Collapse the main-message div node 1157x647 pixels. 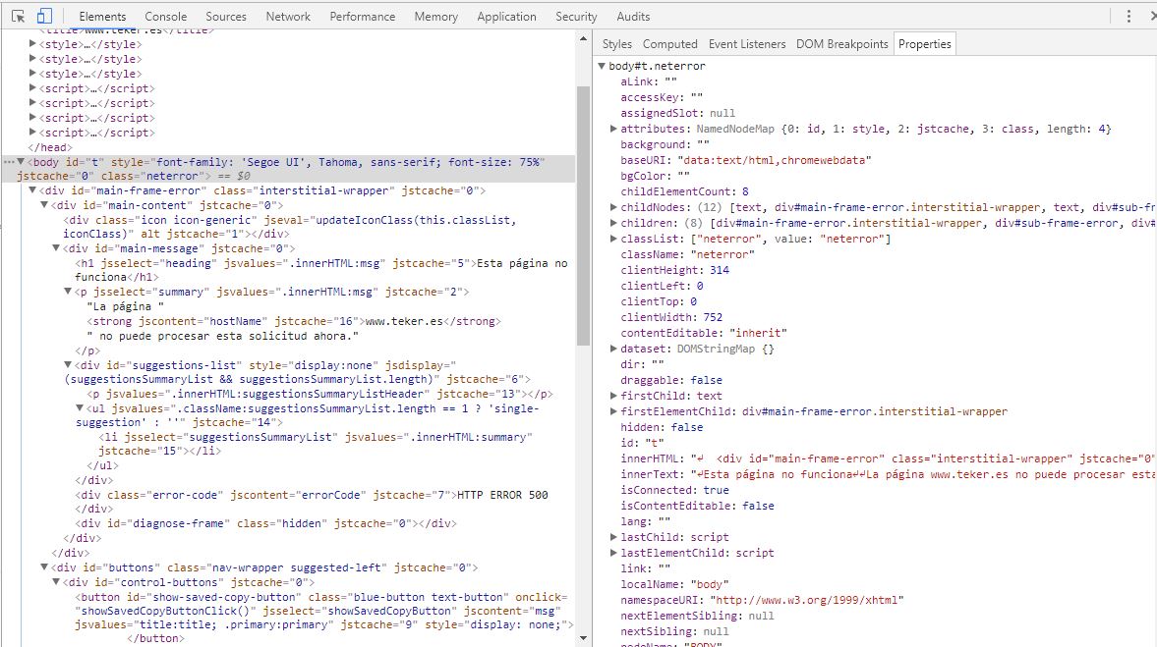click(x=56, y=248)
